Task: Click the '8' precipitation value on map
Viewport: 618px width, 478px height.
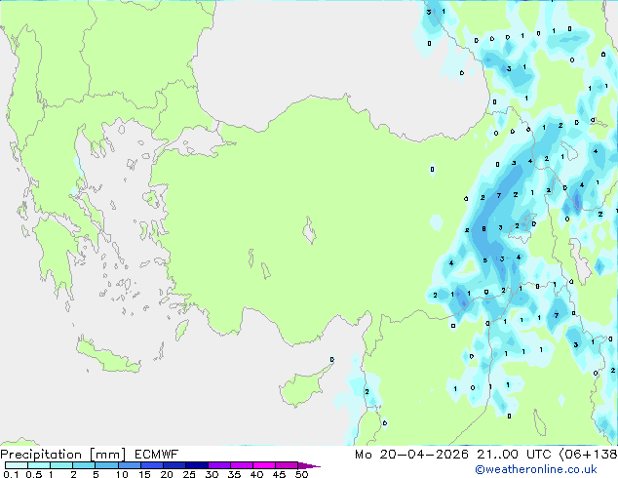Action: pyautogui.click(x=483, y=228)
